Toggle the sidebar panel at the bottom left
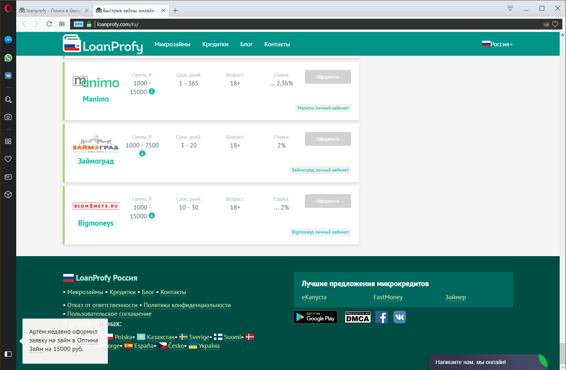 (8, 354)
